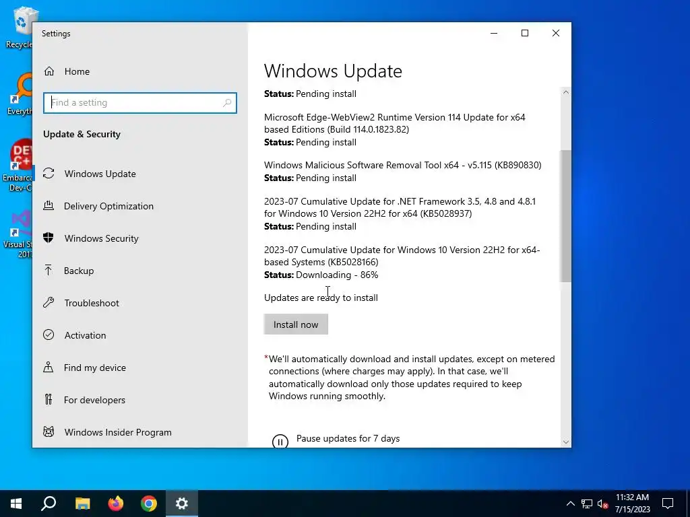The height and width of the screenshot is (517, 690).
Task: Click the Windows Update page heading
Action: tap(333, 71)
